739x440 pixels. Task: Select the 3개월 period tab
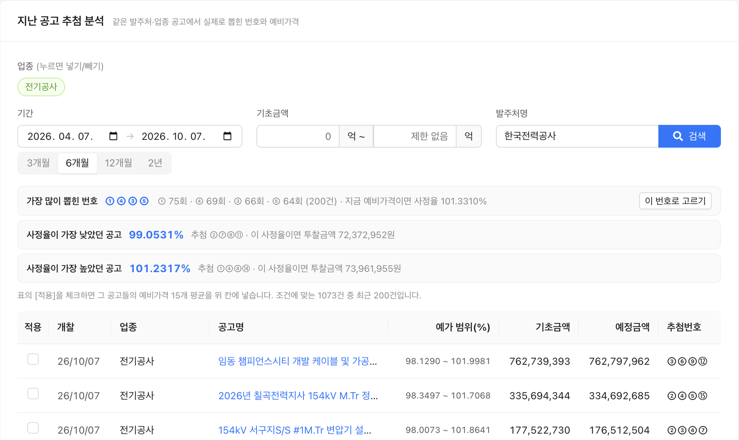[x=38, y=163]
